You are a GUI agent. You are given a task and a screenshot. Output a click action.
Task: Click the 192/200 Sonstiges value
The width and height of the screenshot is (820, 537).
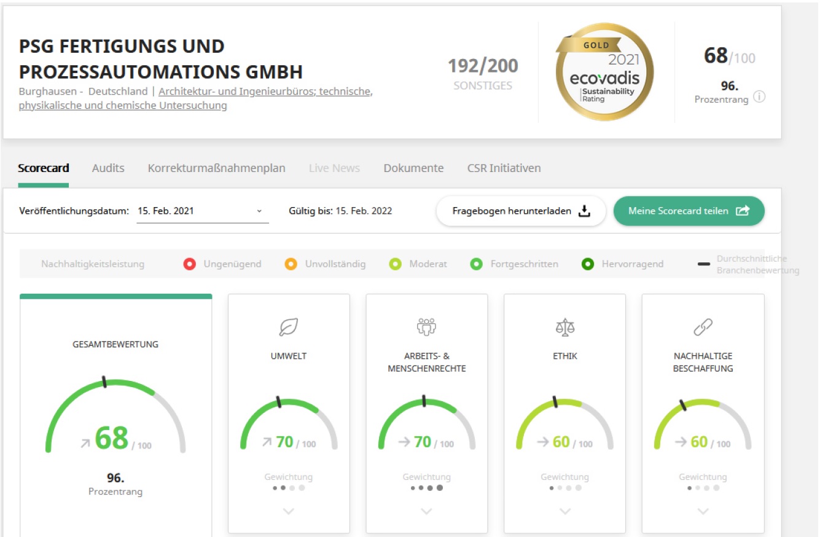tap(483, 66)
